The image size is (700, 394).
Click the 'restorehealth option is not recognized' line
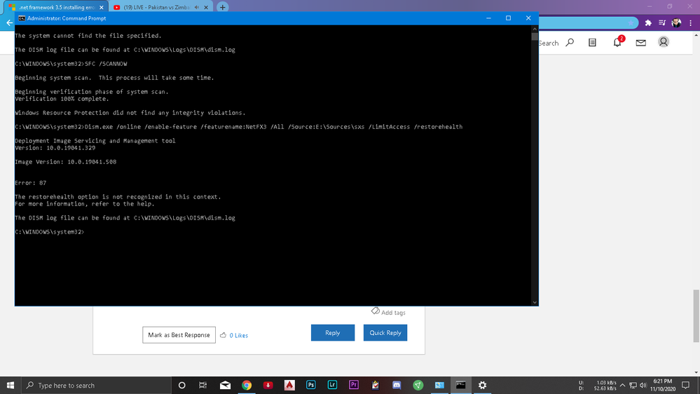[118, 196]
